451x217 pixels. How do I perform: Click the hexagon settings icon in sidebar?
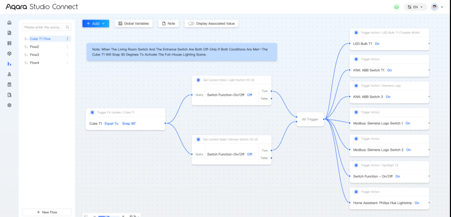pos(9,105)
